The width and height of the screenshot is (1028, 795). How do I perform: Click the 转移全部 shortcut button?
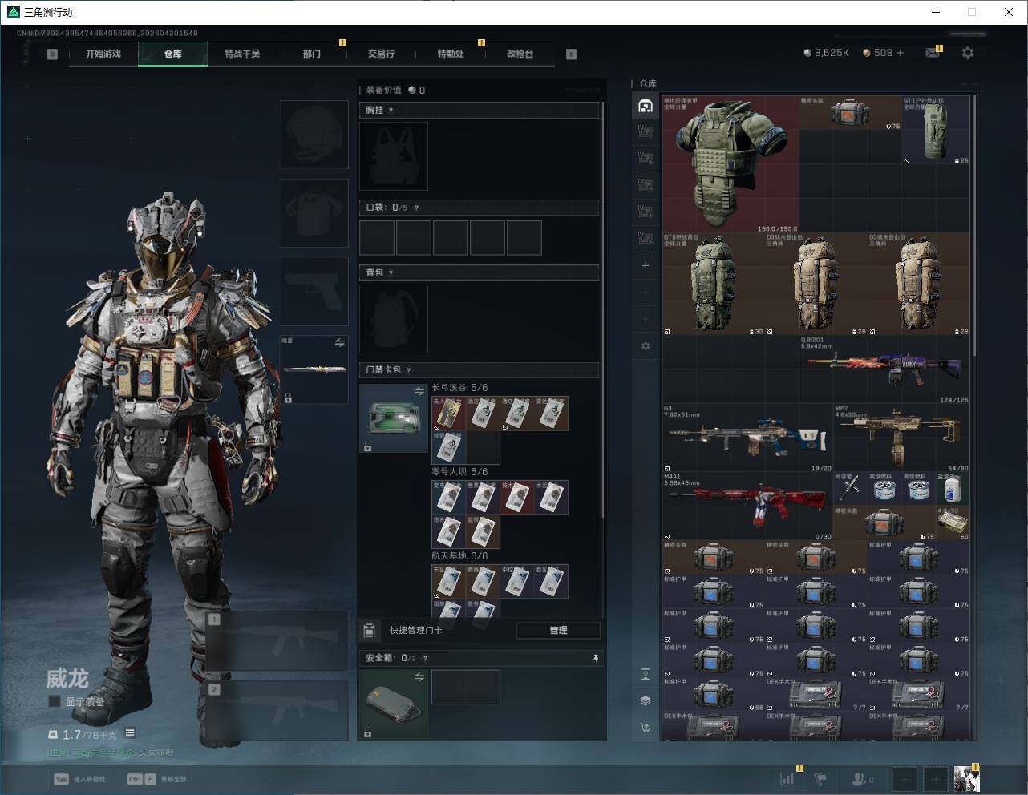coord(157,779)
